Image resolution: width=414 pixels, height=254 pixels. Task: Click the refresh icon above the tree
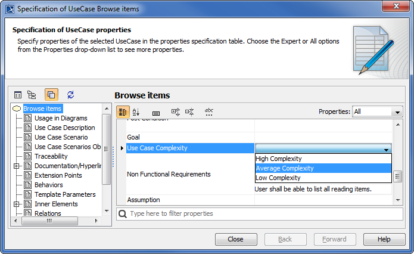(70, 95)
